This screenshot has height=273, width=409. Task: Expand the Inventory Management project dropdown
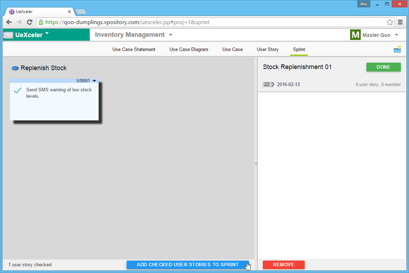pyautogui.click(x=171, y=35)
